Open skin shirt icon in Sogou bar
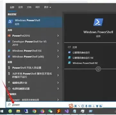 coord(97,106)
